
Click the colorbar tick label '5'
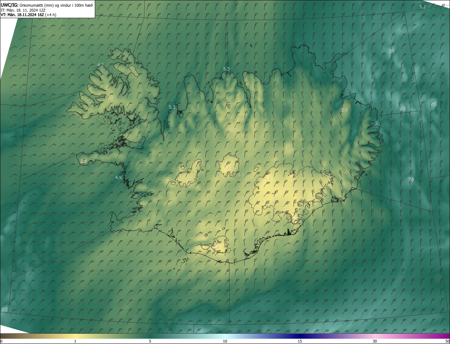click(x=150, y=341)
